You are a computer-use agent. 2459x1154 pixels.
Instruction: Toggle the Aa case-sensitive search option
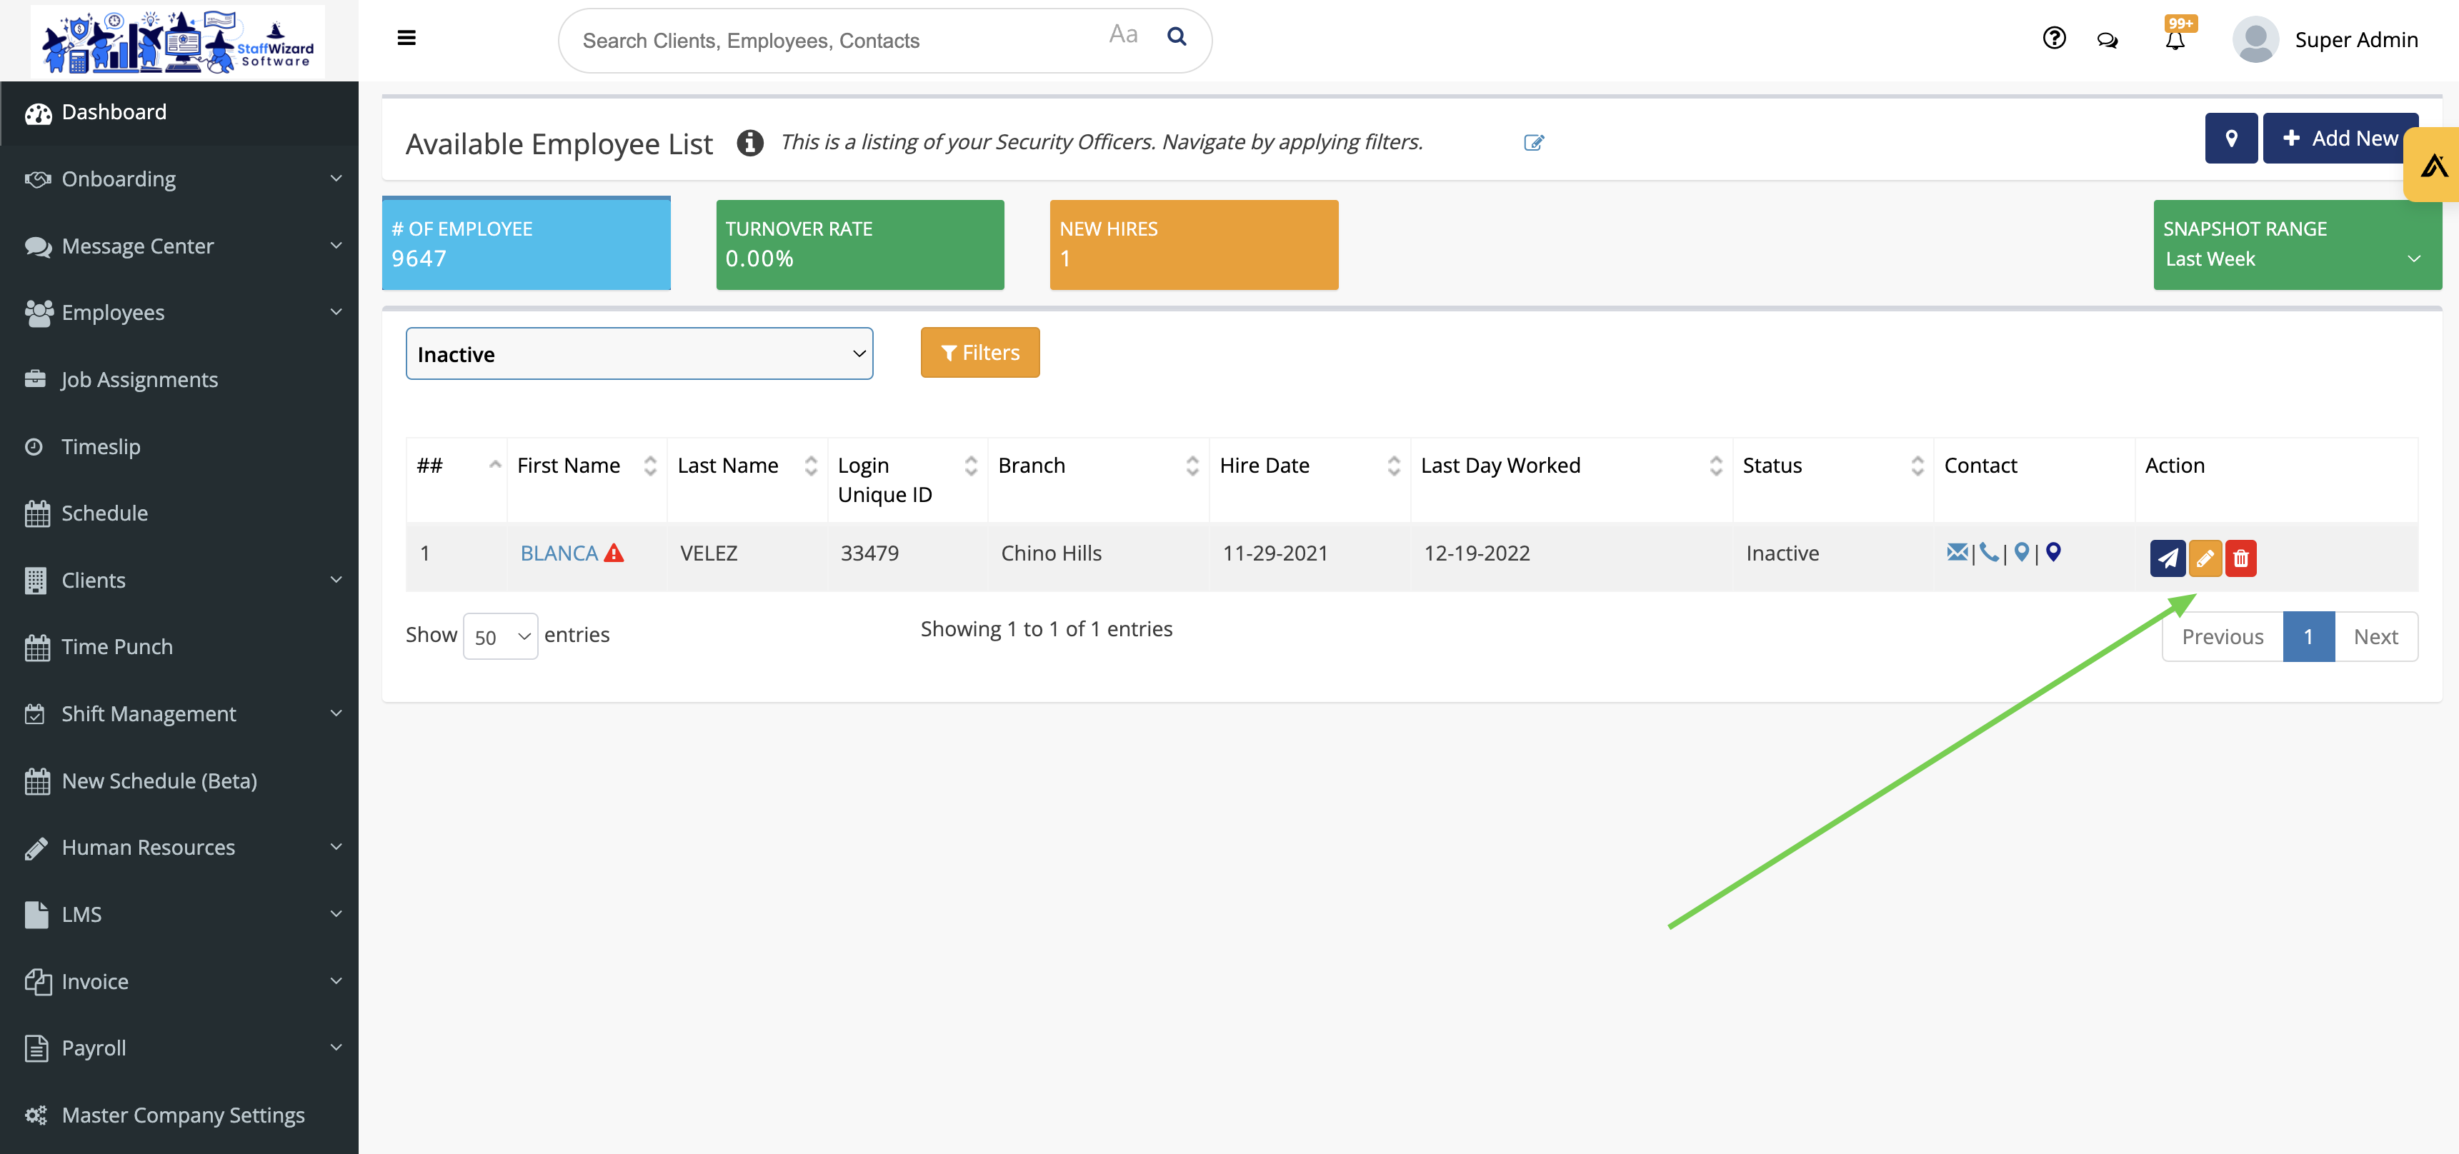1122,35
